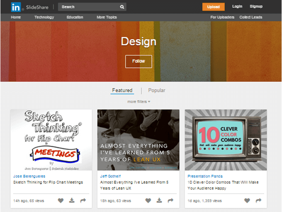
Task: Click the '14h ago, 65 views' text
Action: pos(29,201)
